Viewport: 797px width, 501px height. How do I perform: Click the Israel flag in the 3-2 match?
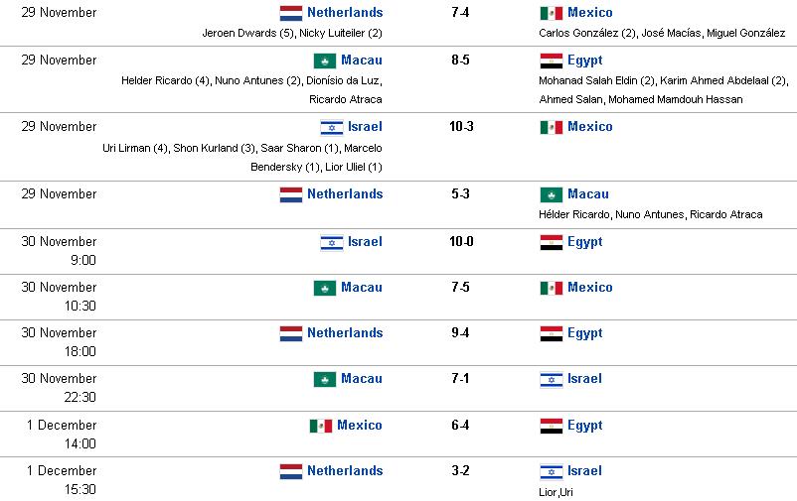[x=551, y=471]
